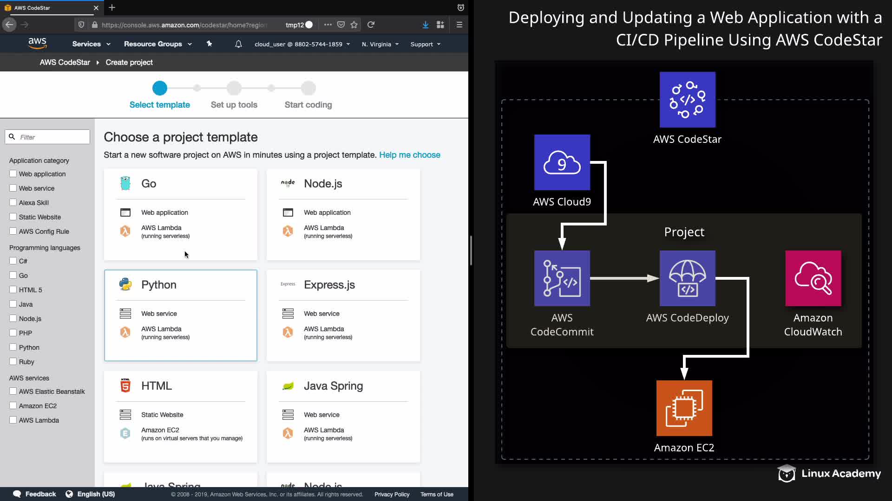892x501 pixels.
Task: Click the AWS logo home icon
Action: tap(37, 44)
